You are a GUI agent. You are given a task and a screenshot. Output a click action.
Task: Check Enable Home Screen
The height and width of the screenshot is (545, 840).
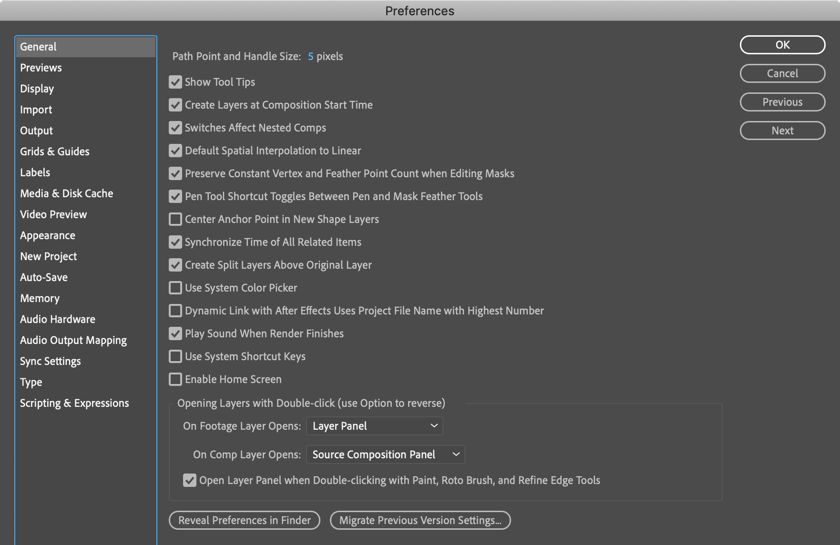(175, 379)
